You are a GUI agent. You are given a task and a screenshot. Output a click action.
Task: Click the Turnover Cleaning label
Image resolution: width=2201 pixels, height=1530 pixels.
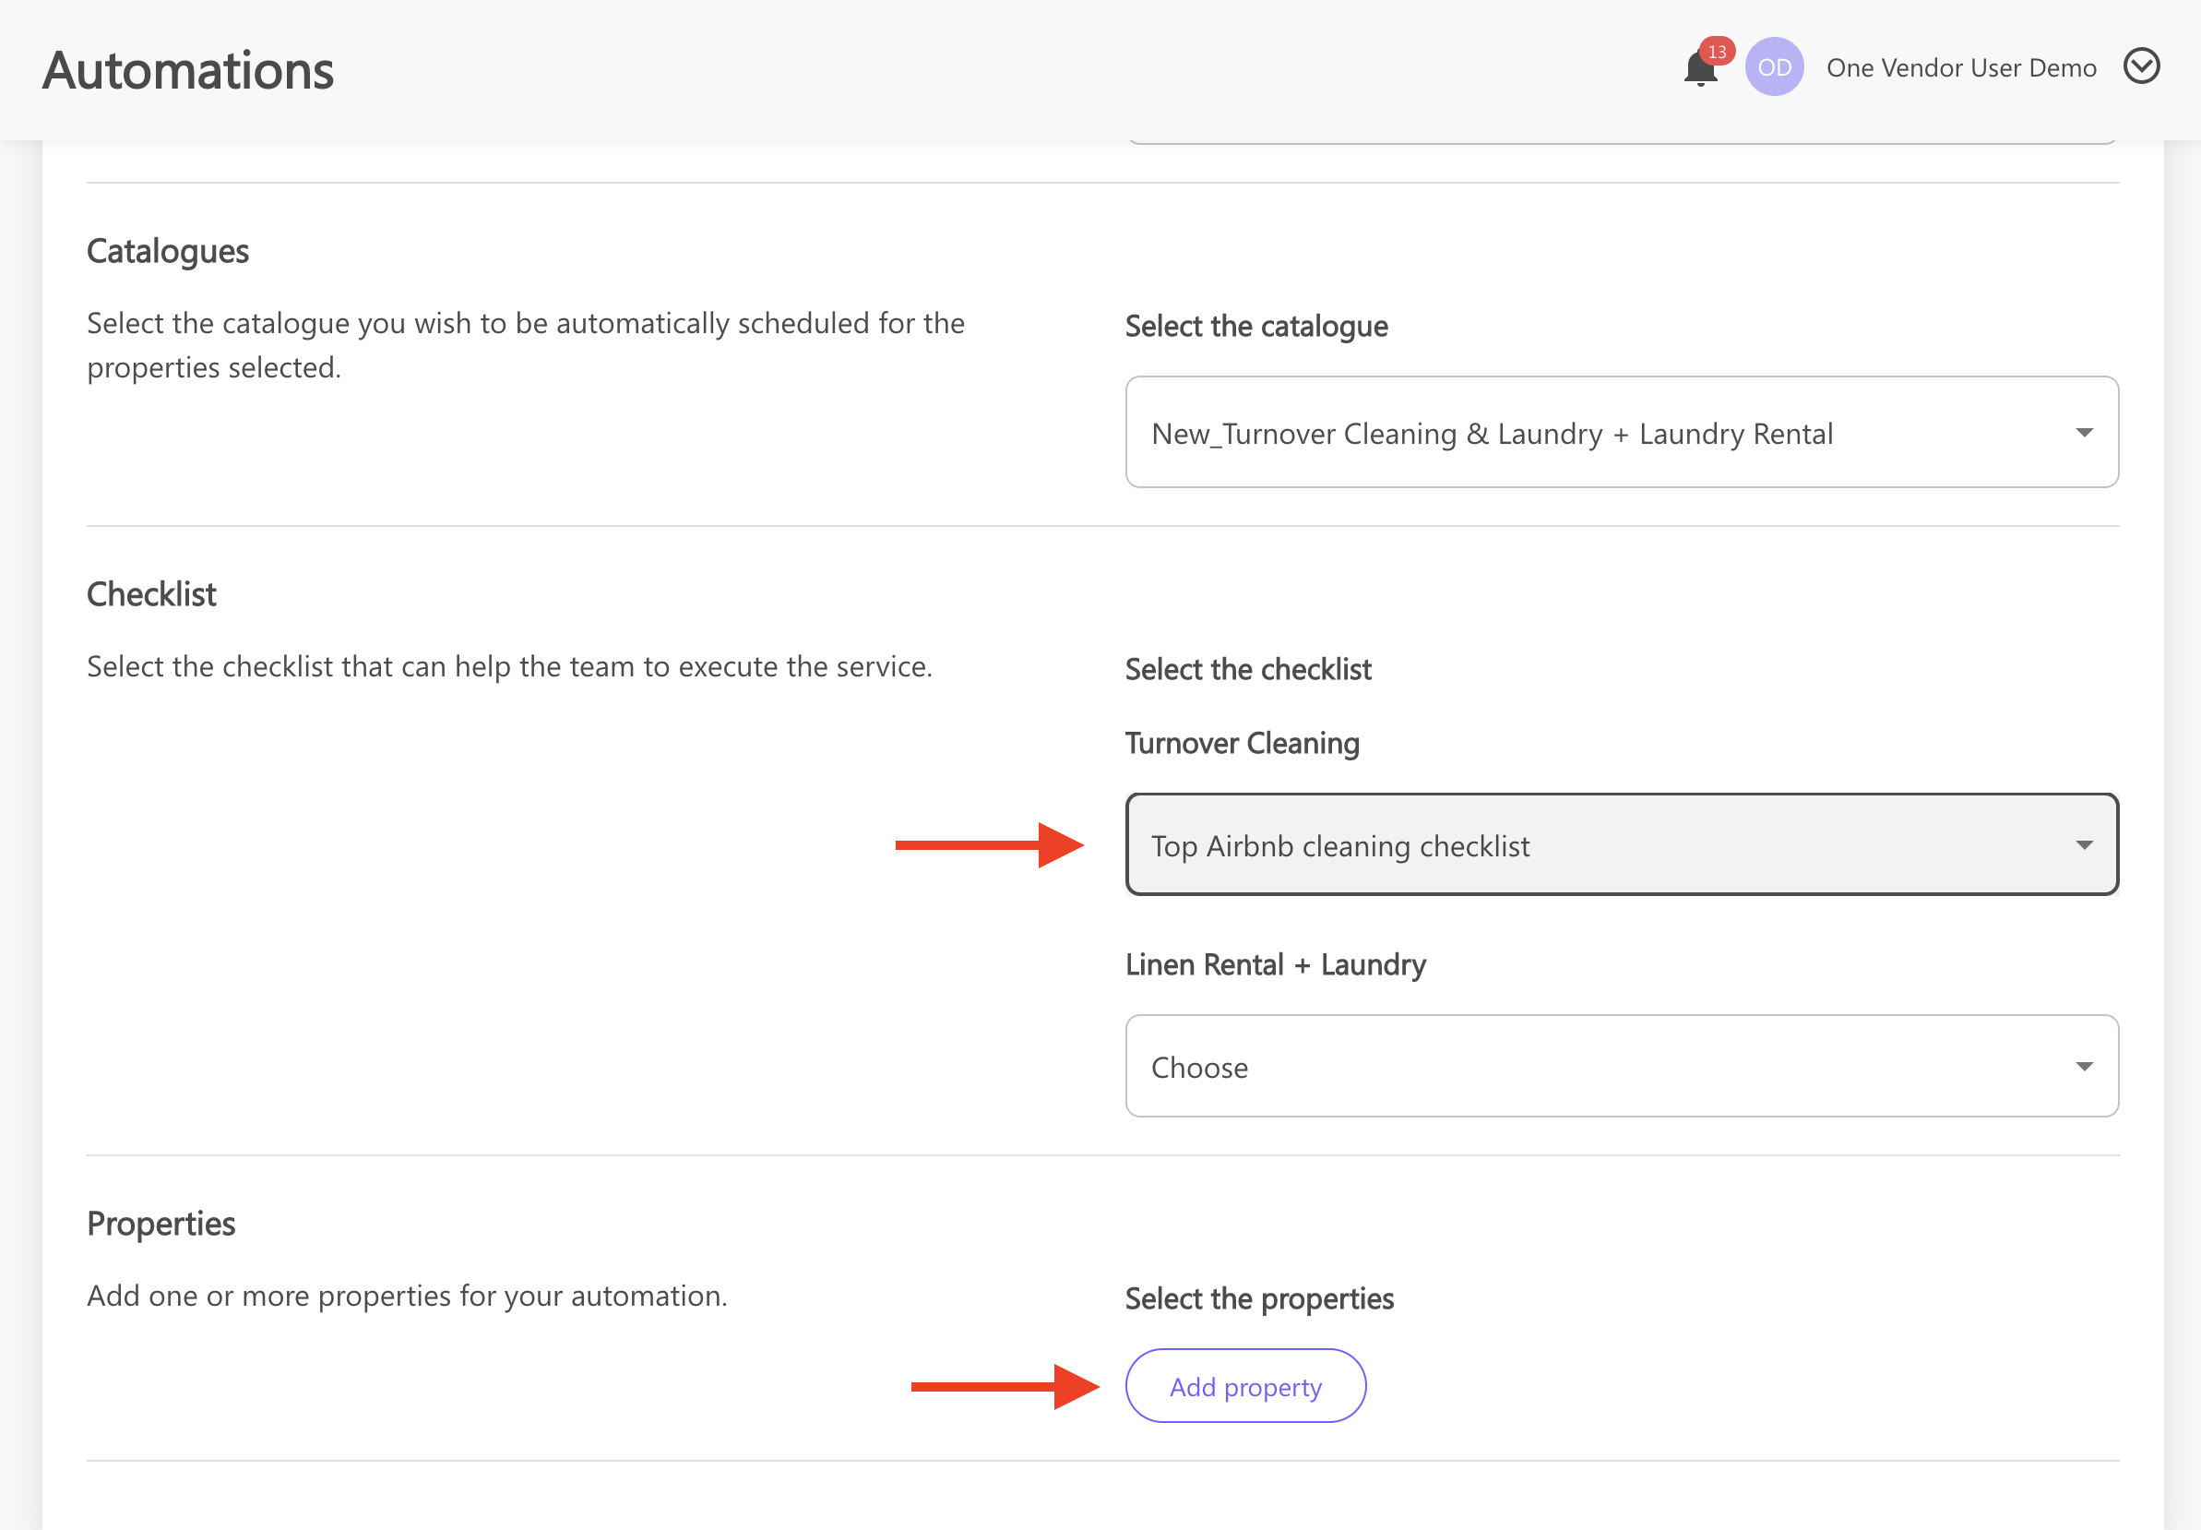click(1242, 744)
